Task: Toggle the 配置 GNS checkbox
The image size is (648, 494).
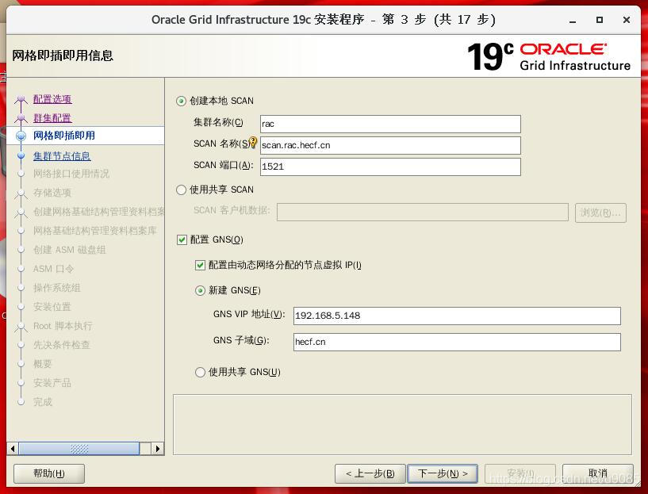Action: pyautogui.click(x=182, y=239)
